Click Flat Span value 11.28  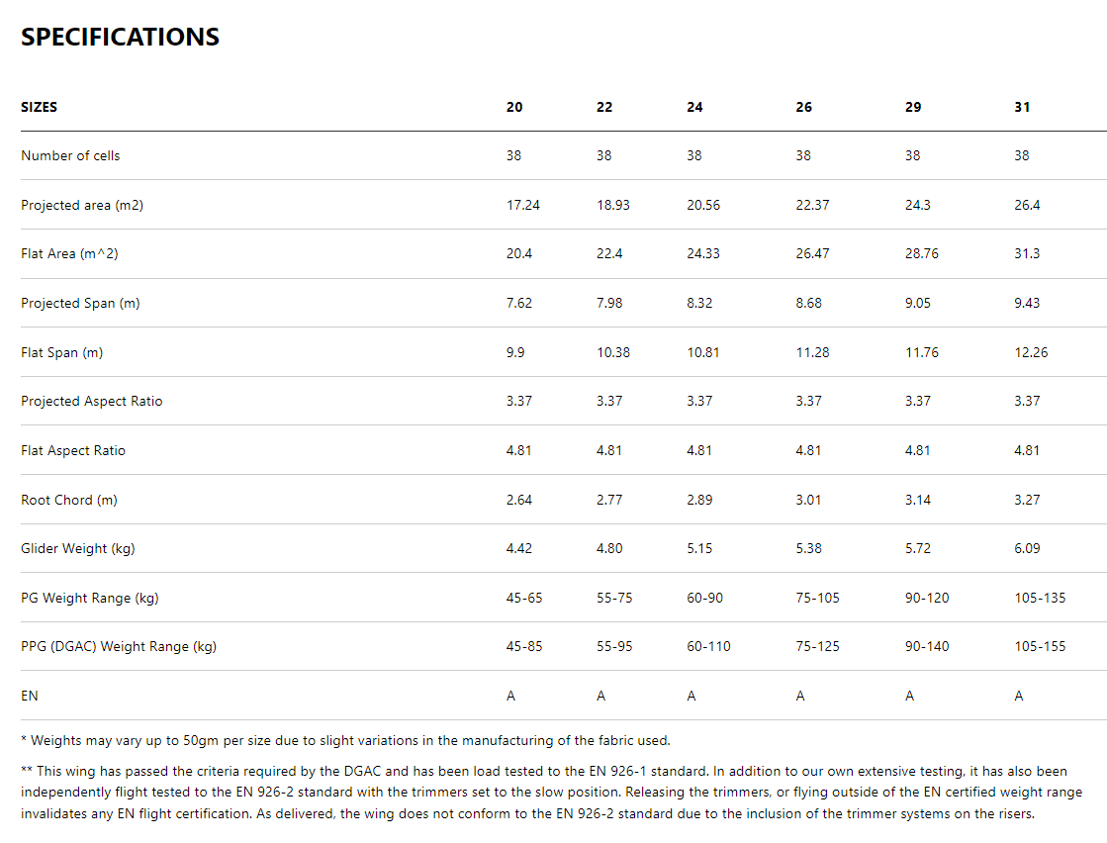click(x=812, y=352)
